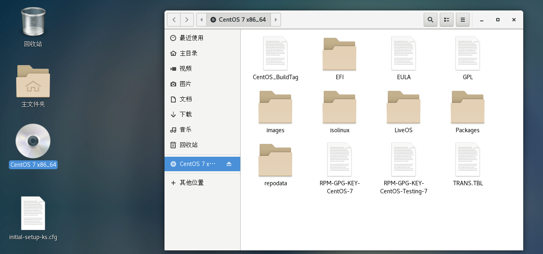Open the 下载 folder from the sidebar
Screen dimensions: 543x254
(187, 114)
